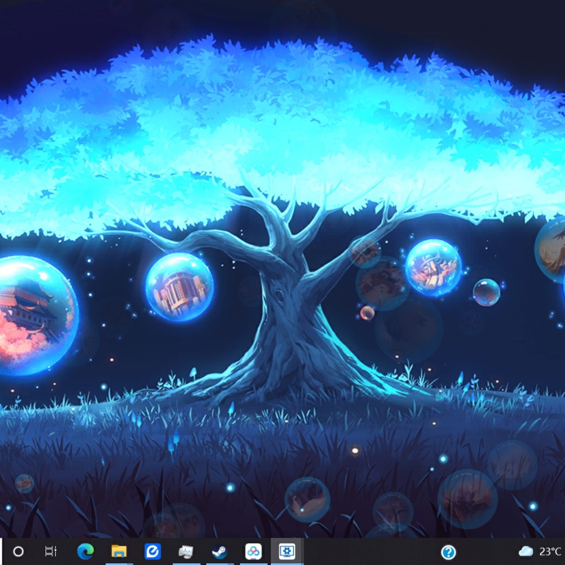Open File Explorer folder icon
The height and width of the screenshot is (565, 565).
pyautogui.click(x=119, y=551)
